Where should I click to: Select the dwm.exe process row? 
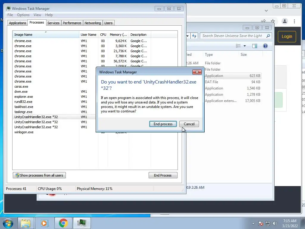pyautogui.click(x=55, y=92)
